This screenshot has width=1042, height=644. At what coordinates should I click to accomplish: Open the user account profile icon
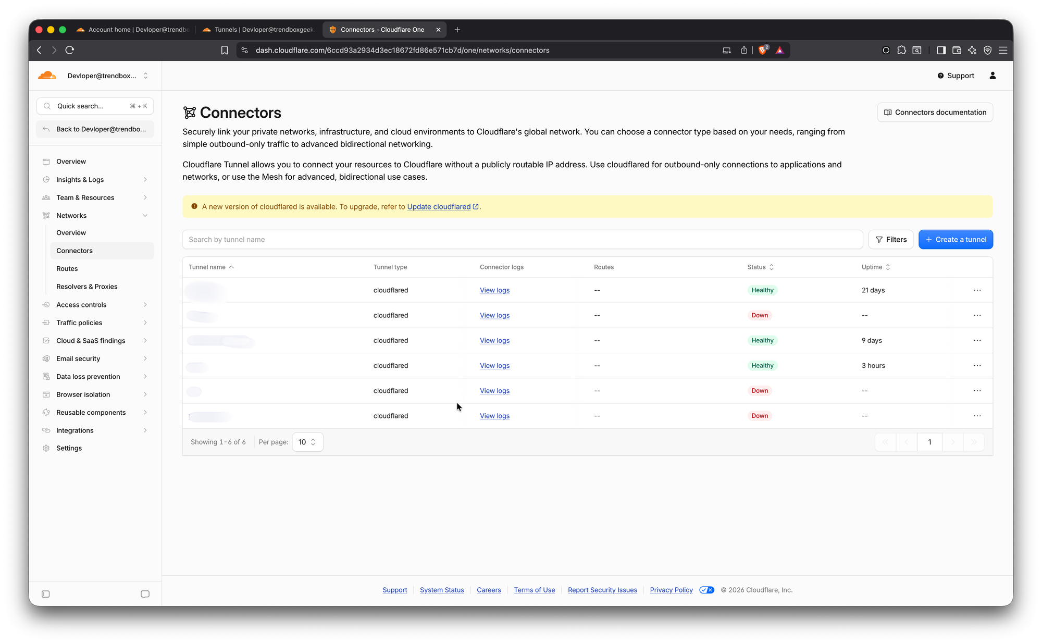993,76
